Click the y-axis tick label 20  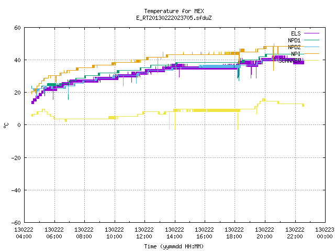tap(17, 93)
